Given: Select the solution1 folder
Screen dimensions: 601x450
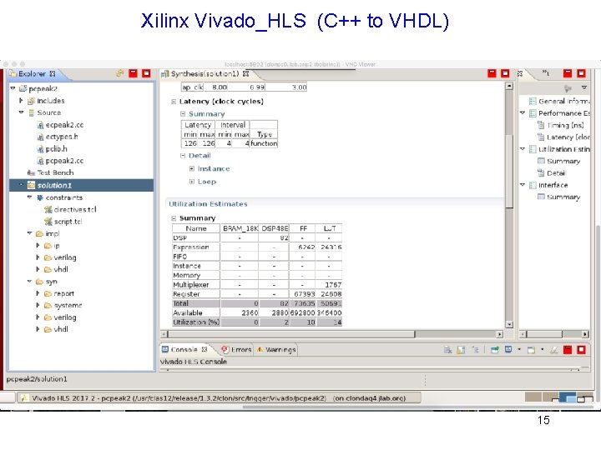Looking at the screenshot, I should (x=54, y=185).
